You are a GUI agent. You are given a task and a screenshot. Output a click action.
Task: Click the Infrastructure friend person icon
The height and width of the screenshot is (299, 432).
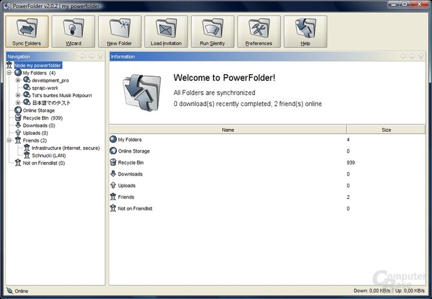[27, 148]
